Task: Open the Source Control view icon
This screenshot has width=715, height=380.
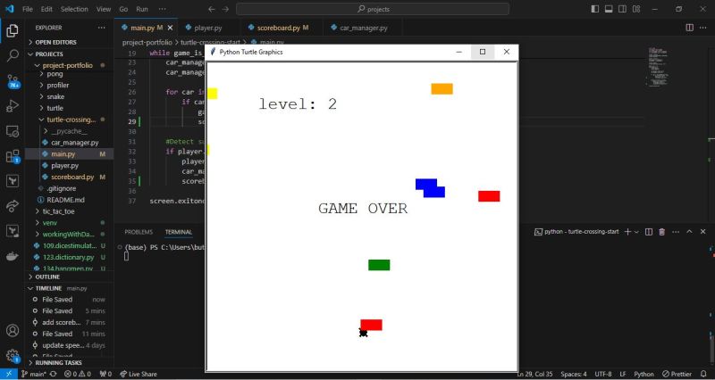Action: [x=13, y=81]
